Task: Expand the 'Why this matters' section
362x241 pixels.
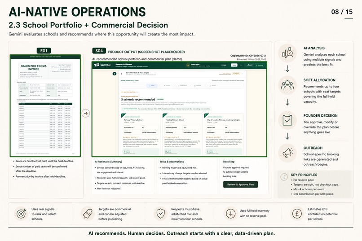Action: click(130, 92)
